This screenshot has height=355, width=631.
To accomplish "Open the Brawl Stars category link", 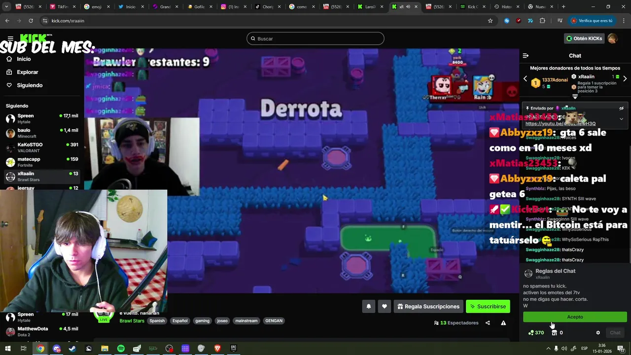I will click(x=132, y=321).
